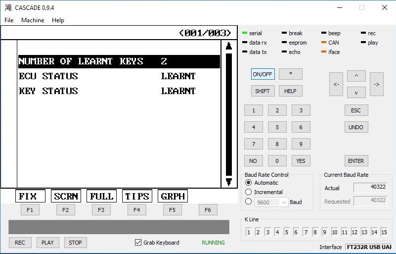This screenshot has height=254, width=396.
Task: Click the STOP recording control
Action: 75,243
